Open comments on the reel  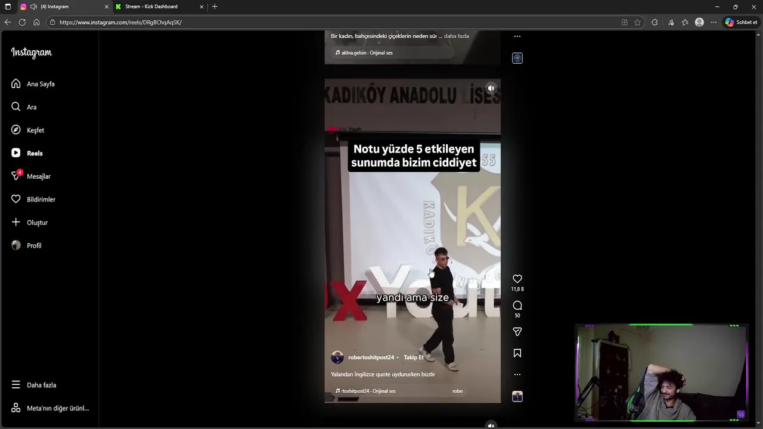517,306
